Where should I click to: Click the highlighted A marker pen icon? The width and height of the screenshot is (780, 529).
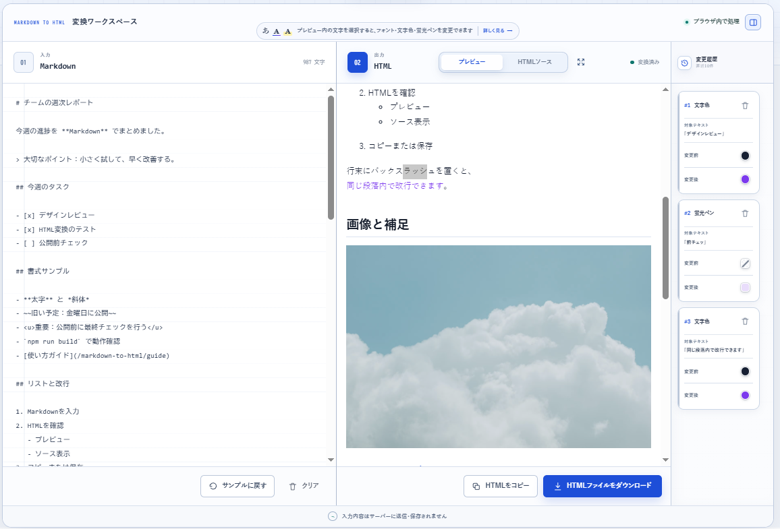(287, 31)
